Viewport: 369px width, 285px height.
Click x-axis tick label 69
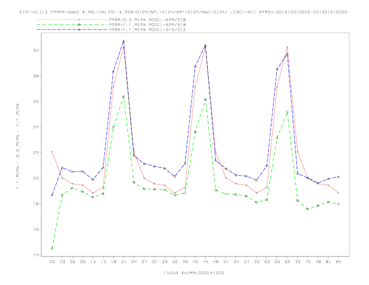(287, 262)
